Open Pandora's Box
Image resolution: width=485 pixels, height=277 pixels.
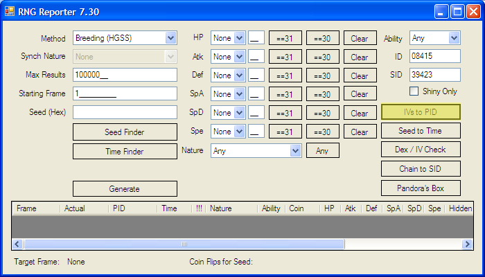421,188
